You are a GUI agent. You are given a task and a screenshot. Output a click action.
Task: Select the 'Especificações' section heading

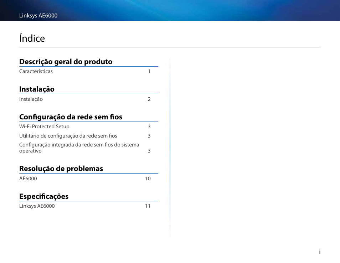44,196
